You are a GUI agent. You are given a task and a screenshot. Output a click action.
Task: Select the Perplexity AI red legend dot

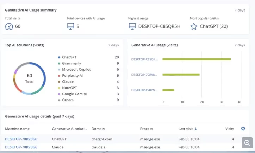click(59, 76)
